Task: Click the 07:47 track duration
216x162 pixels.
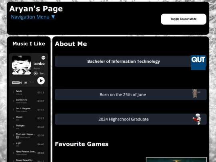Action: click(x=41, y=110)
